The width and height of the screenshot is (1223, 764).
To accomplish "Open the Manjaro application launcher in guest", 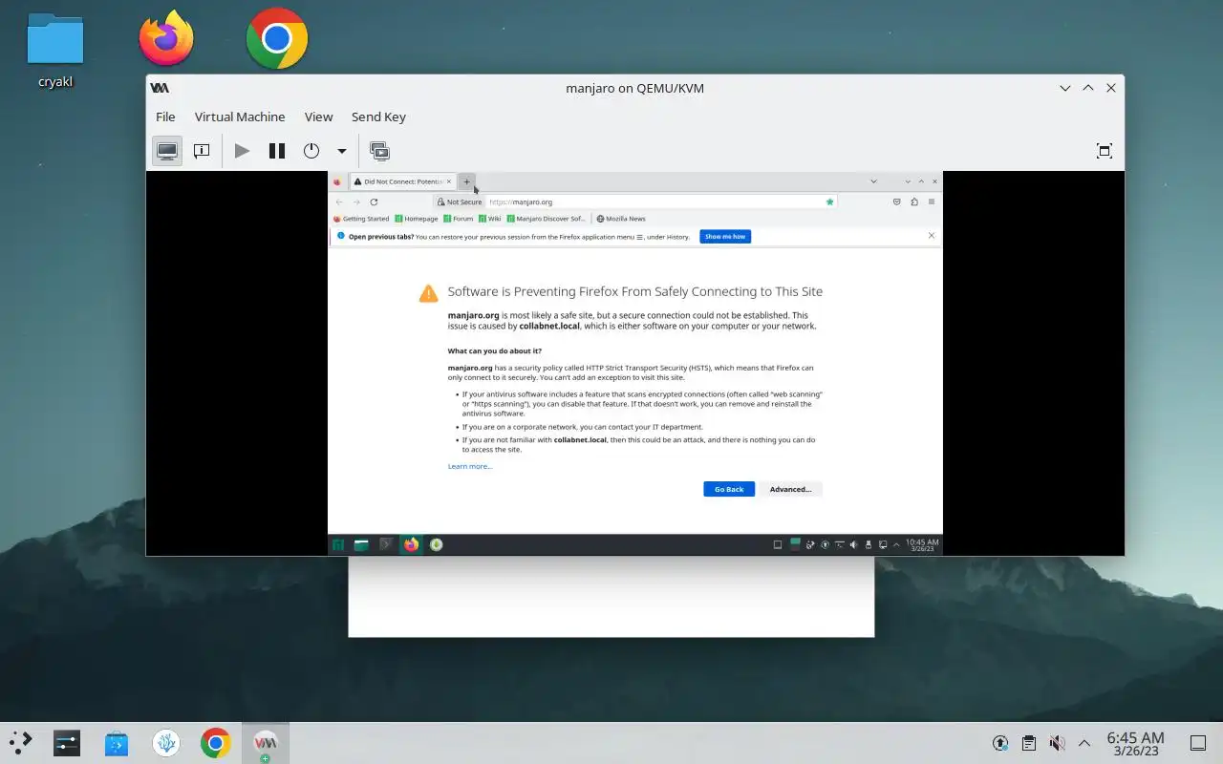I will [337, 545].
